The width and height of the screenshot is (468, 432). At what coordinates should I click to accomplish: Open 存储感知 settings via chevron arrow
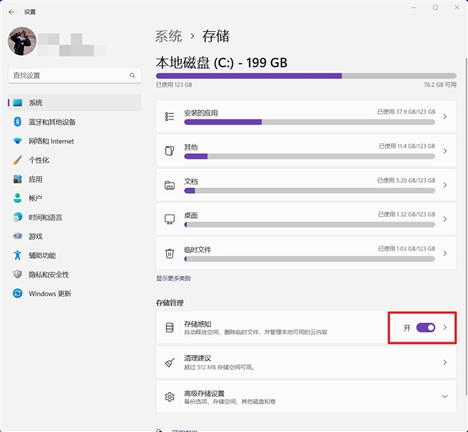(445, 328)
